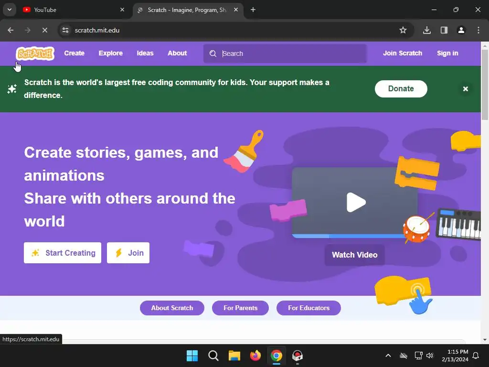
Task: Click the address bar URL scratch.mit.edu
Action: tap(97, 30)
